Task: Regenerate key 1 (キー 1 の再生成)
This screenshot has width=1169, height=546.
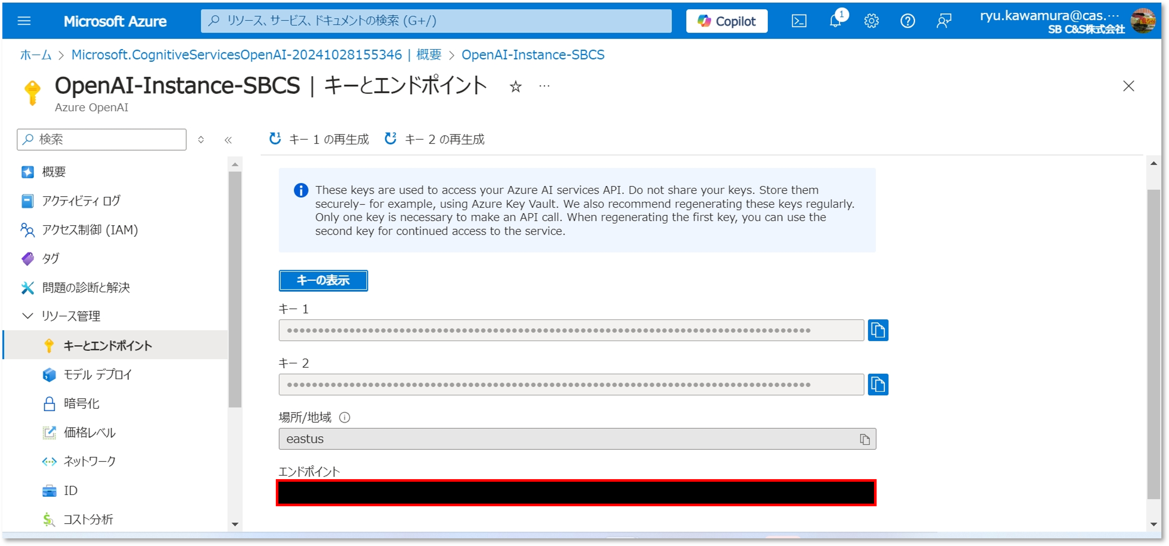Action: (x=319, y=139)
